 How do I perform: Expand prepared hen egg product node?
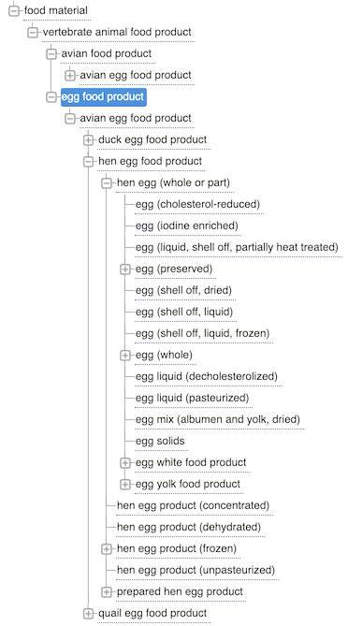click(107, 592)
